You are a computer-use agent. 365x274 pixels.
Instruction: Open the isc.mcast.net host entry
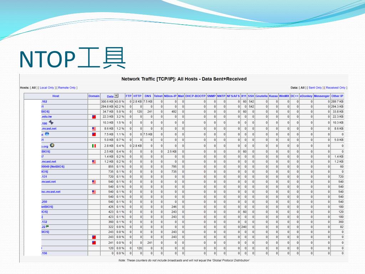click(x=51, y=192)
